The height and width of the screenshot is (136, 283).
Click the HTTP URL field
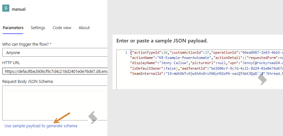55,71
